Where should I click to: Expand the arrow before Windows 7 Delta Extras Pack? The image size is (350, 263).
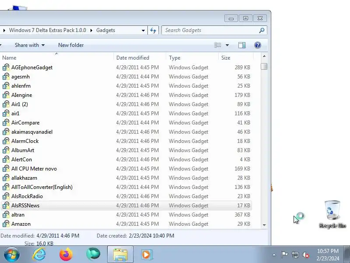[x=4, y=30]
